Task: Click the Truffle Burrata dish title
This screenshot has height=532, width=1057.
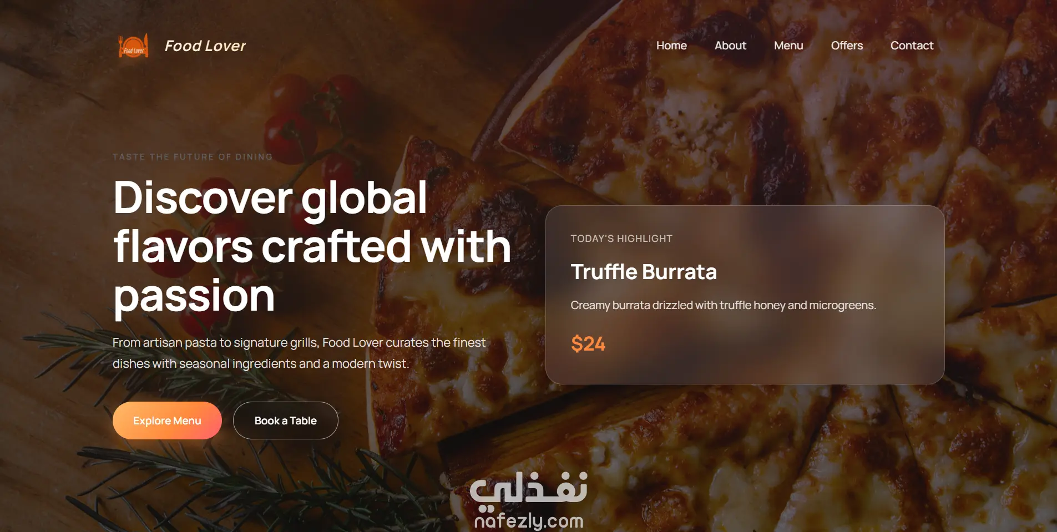Action: coord(644,272)
